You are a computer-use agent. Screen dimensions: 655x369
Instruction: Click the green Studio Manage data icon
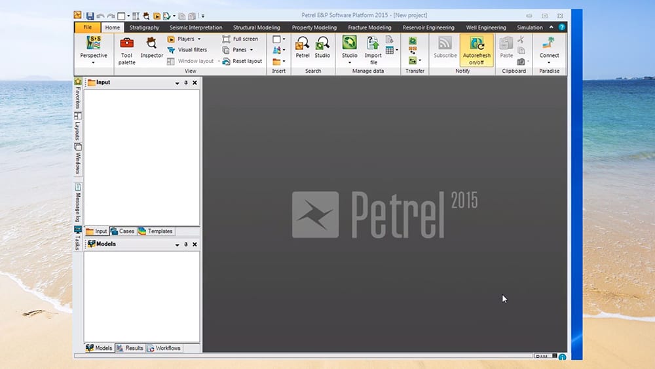(349, 43)
